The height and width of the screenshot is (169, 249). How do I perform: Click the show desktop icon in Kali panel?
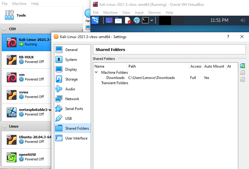click(x=109, y=20)
